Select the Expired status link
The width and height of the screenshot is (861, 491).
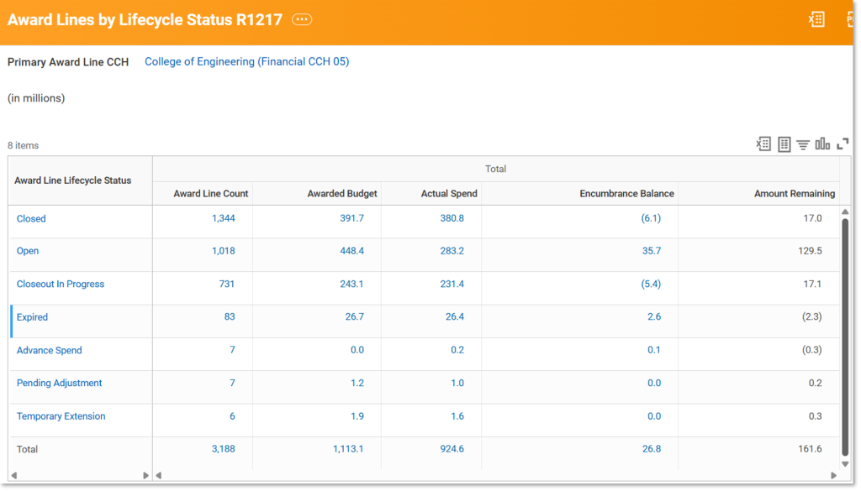point(32,317)
